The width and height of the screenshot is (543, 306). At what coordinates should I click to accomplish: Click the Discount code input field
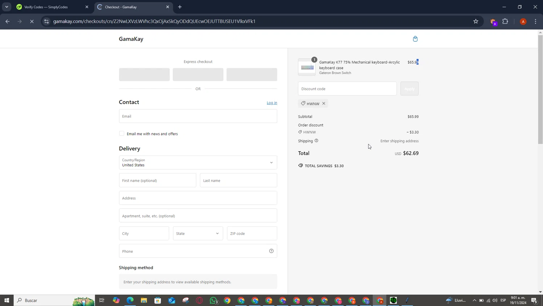[347, 89]
